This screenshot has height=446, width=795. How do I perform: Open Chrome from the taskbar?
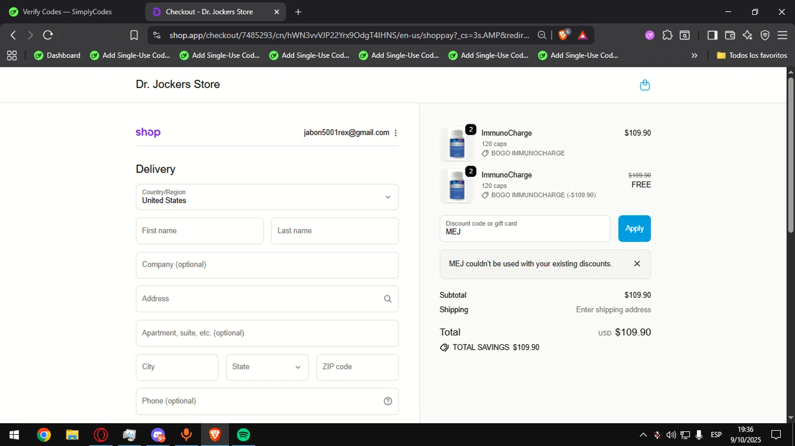(x=44, y=435)
